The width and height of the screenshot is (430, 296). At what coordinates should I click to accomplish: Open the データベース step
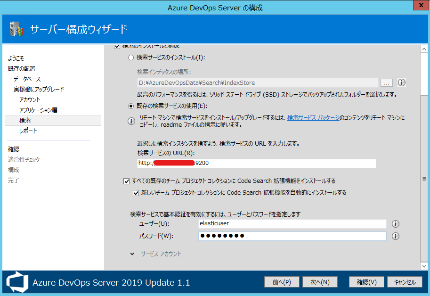(27, 79)
